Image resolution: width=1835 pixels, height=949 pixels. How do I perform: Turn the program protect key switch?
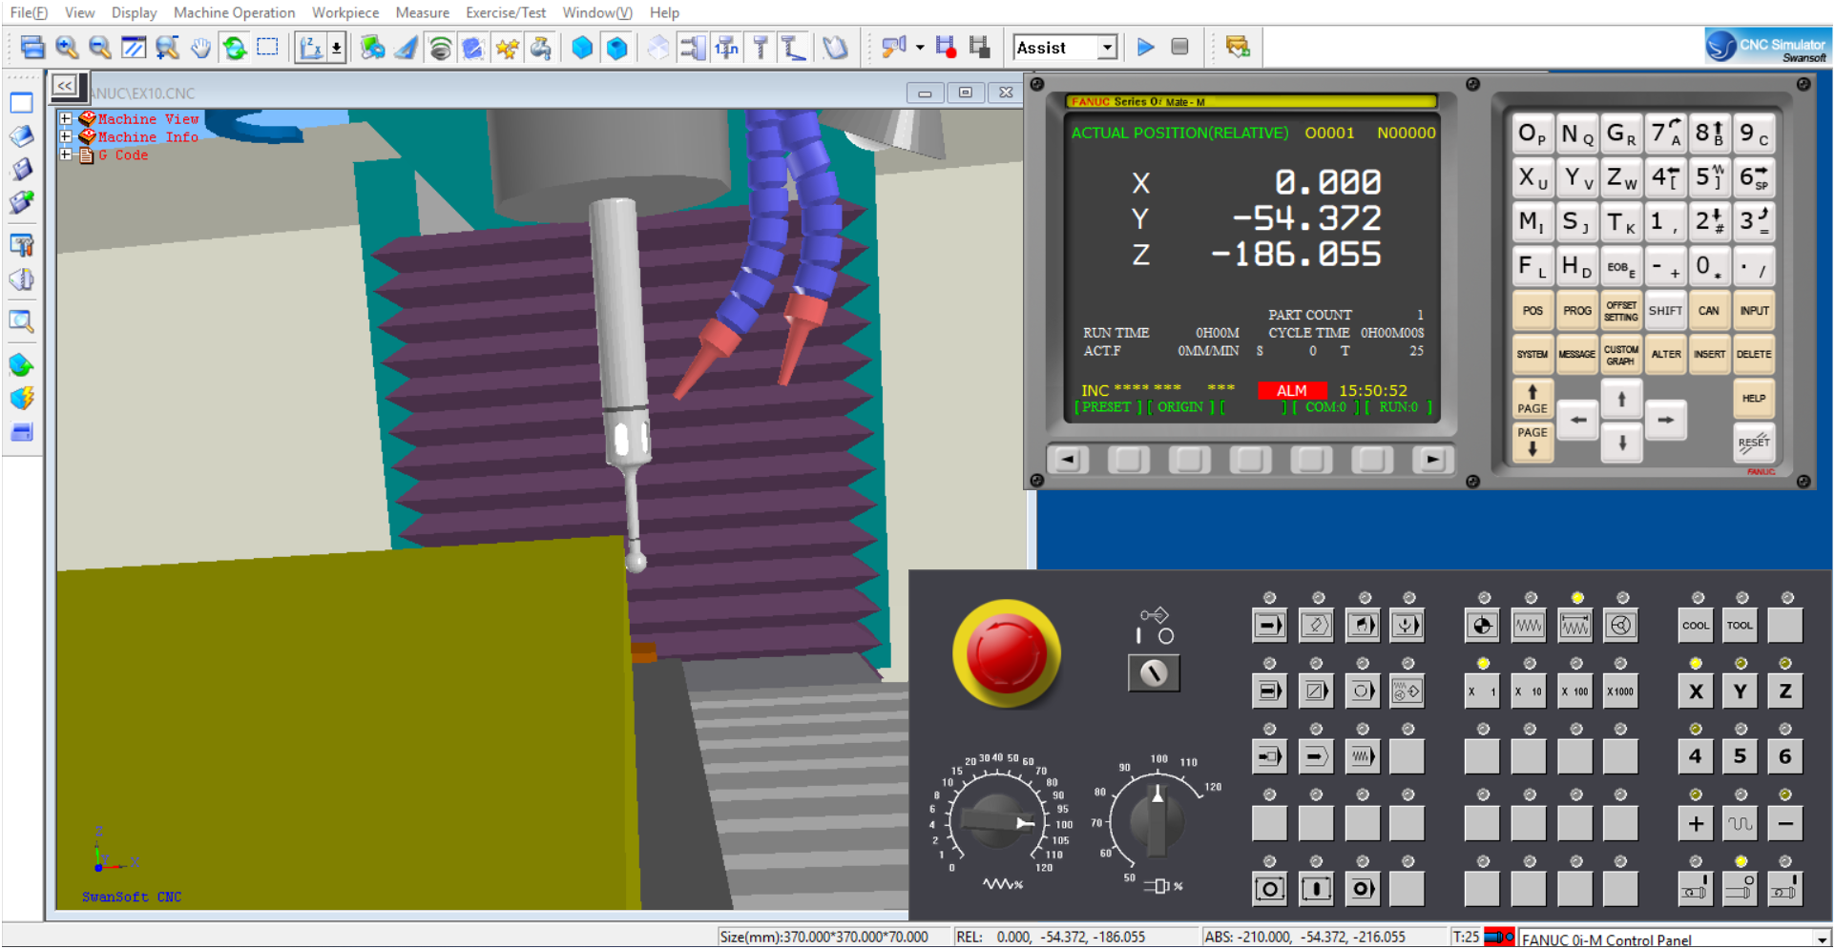[x=1155, y=672]
